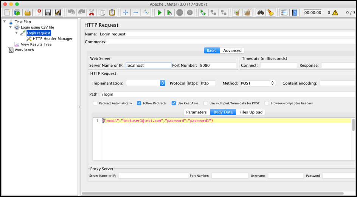Select the Body Data tab
The height and width of the screenshot is (197, 357).
click(223, 112)
